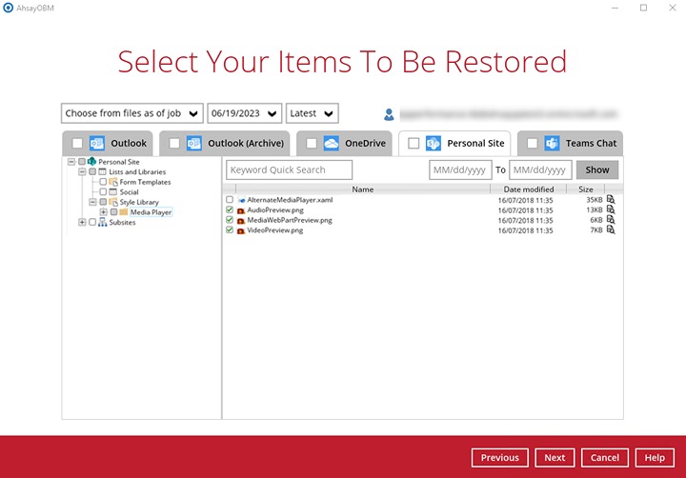This screenshot has width=686, height=478.
Task: Click the Show button
Action: (x=597, y=170)
